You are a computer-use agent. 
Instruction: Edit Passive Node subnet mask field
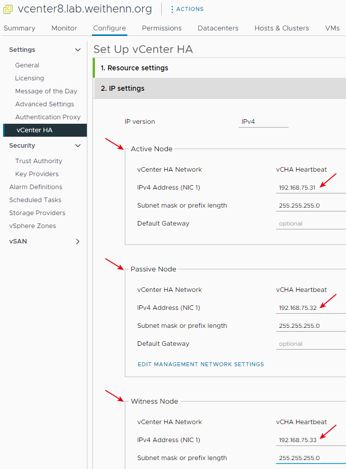[x=311, y=326]
